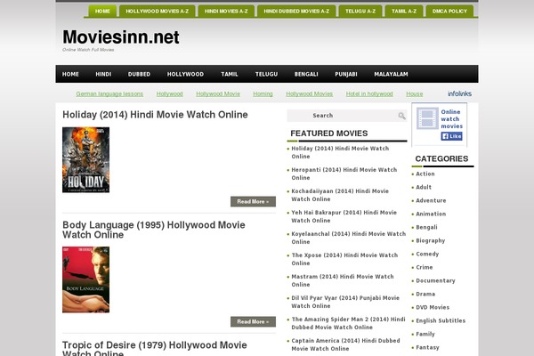Viewport: 534px width, 356px height.
Task: Open the film strip page thumbnail
Action: click(427, 118)
